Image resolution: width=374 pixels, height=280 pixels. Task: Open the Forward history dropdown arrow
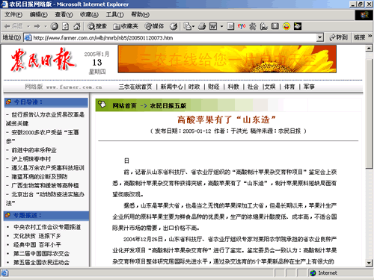pyautogui.click(x=46, y=26)
